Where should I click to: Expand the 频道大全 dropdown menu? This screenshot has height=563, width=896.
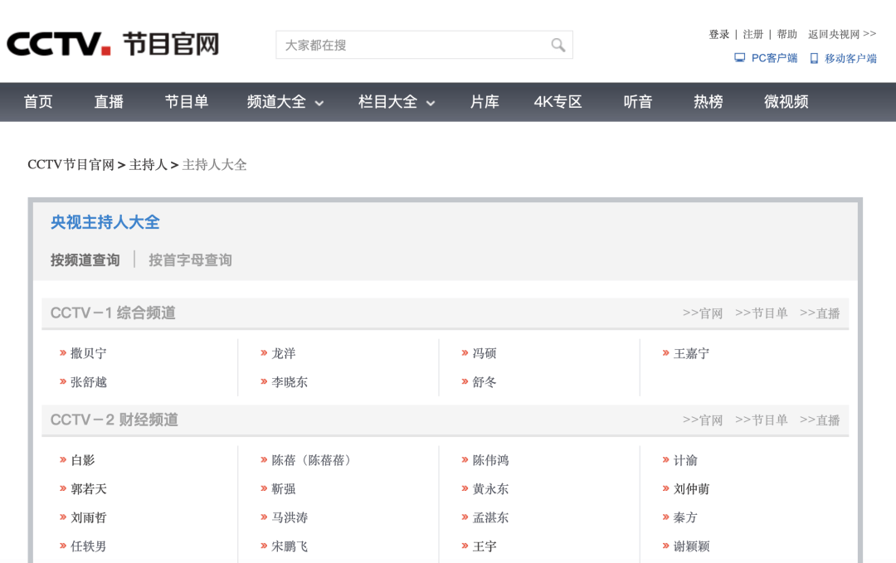point(285,102)
